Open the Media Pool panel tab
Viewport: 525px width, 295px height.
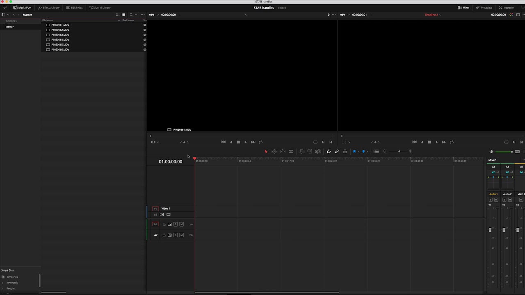point(22,7)
